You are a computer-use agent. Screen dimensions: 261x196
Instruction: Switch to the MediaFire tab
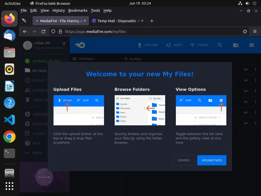click(61, 21)
